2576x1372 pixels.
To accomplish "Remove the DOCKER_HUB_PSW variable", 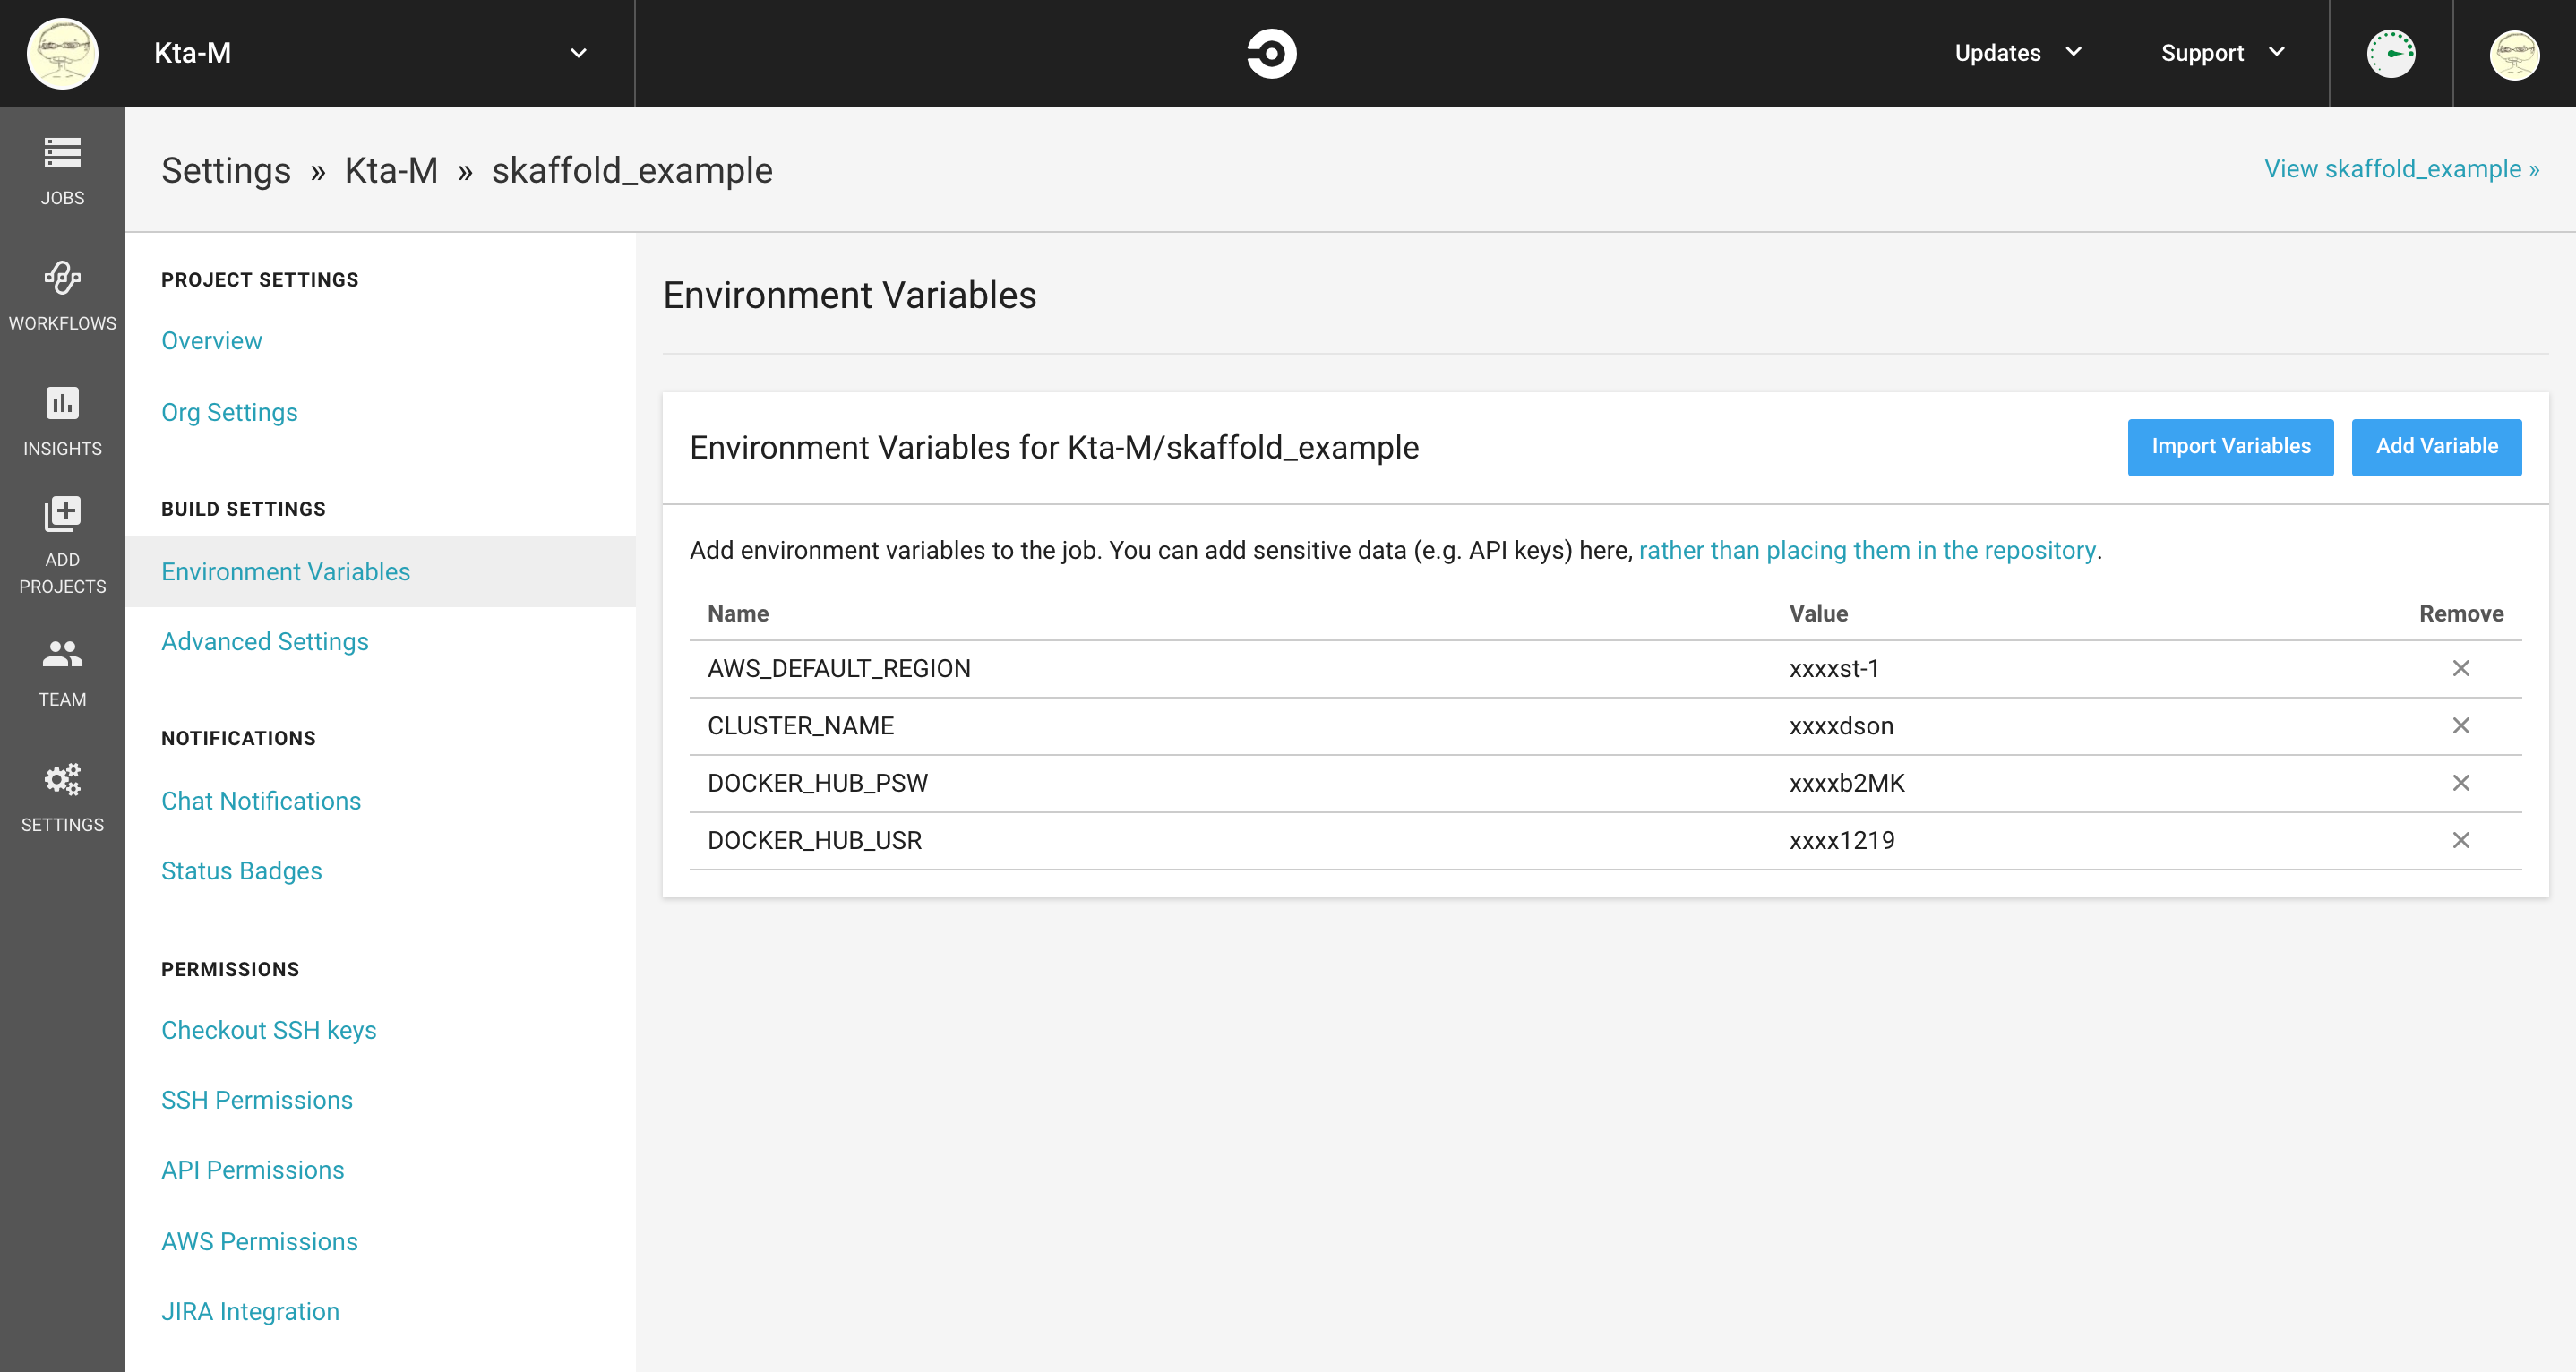I will [2461, 783].
